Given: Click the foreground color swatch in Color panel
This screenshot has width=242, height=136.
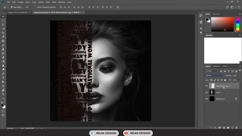Looking at the screenshot, I should click(207, 19).
